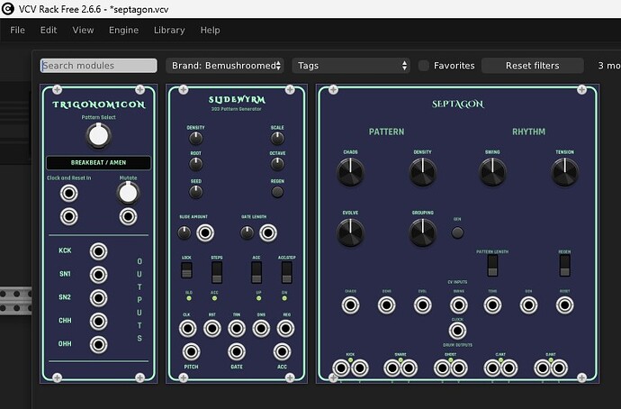The image size is (621, 409).
Task: Toggle the Septagon REGEN switch
Action: [x=564, y=265]
